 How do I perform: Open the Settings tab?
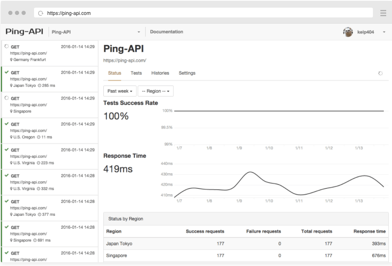pyautogui.click(x=187, y=73)
